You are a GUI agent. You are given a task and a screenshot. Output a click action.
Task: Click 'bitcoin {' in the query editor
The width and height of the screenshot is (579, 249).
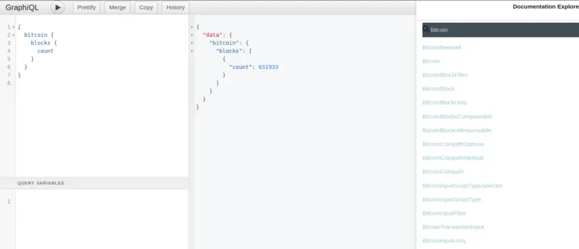(x=39, y=35)
